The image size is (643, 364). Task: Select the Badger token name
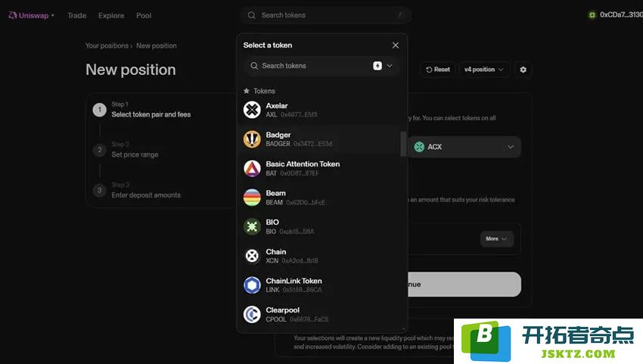pyautogui.click(x=278, y=135)
